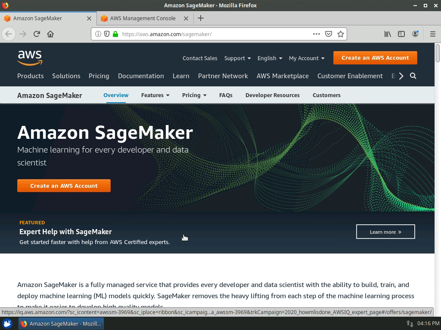Open the AWS site search magnifier

[413, 76]
